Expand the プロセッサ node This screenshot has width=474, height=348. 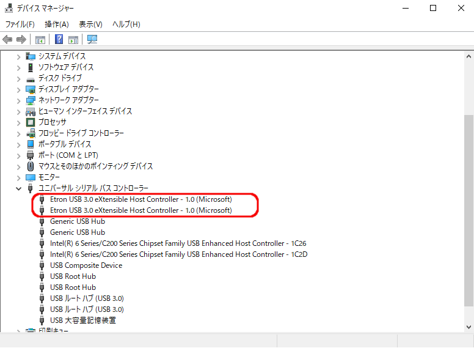(18, 123)
